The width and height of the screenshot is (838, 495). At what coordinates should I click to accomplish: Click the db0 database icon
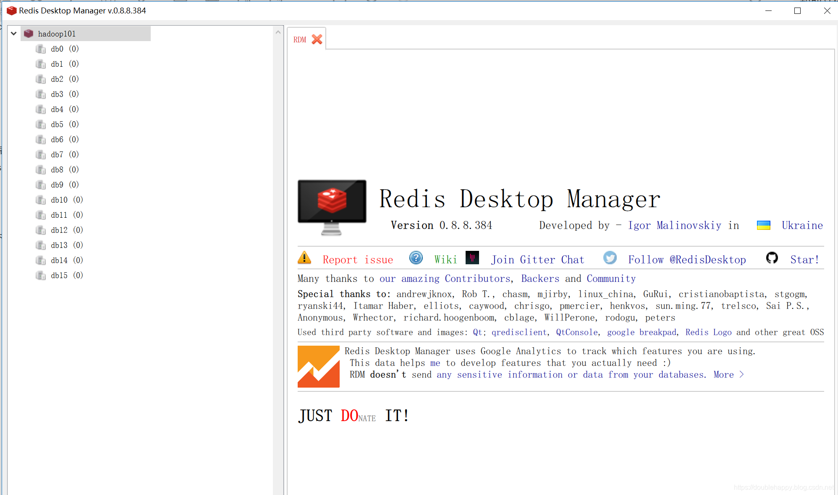point(41,49)
